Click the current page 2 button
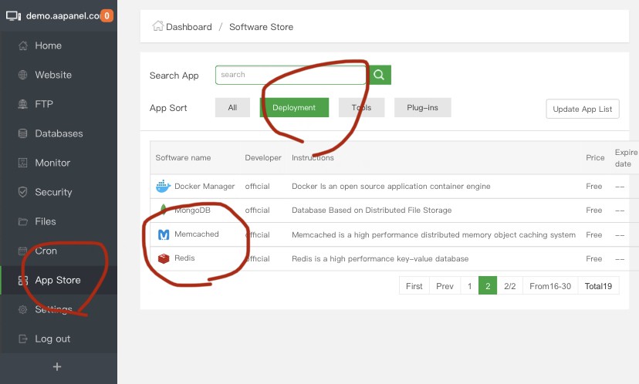 pyautogui.click(x=488, y=286)
